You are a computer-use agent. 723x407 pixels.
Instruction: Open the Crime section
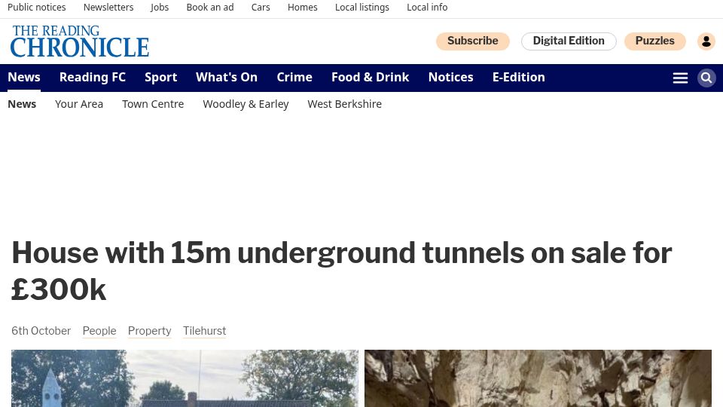tap(294, 77)
